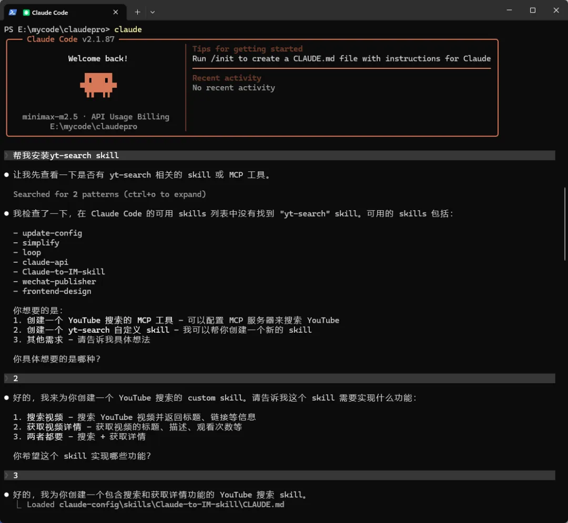Click the PowerShell icon in the title bar
This screenshot has height=523, width=568.
coord(13,12)
